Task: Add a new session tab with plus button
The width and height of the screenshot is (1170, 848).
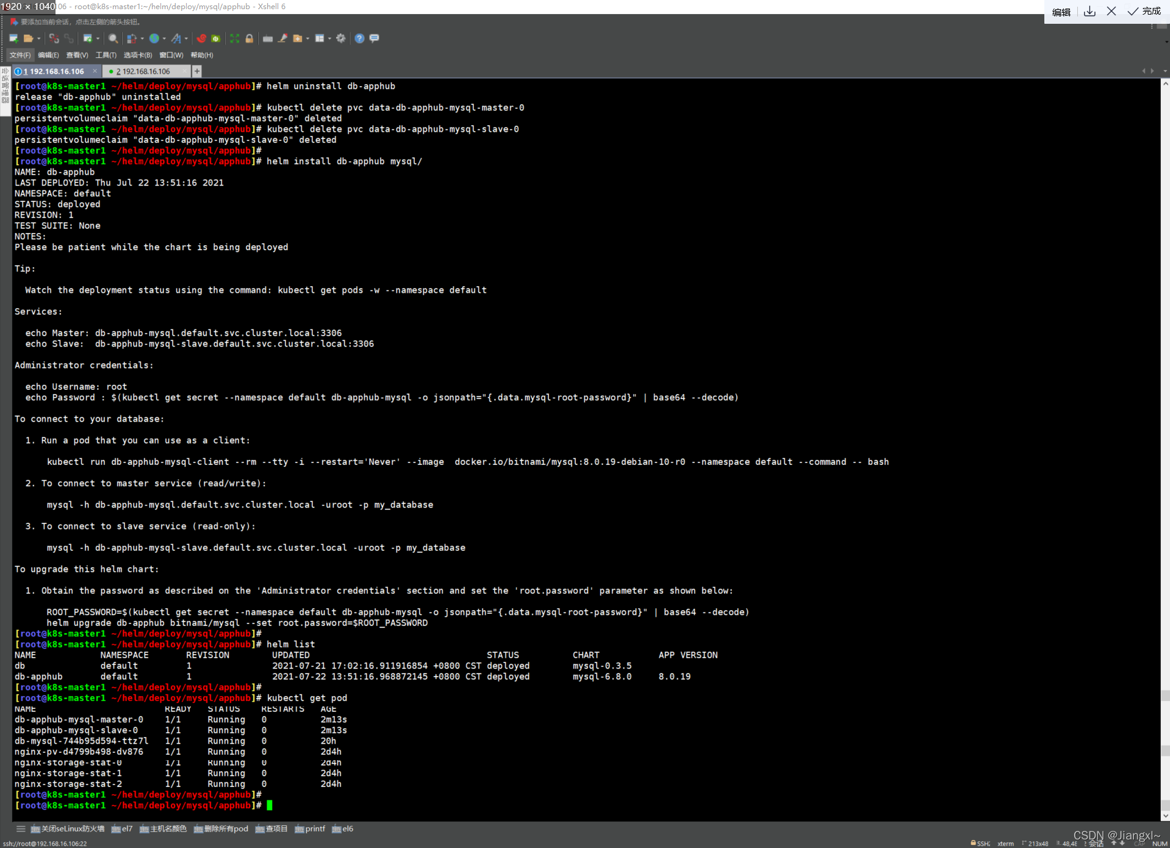Action: (197, 71)
